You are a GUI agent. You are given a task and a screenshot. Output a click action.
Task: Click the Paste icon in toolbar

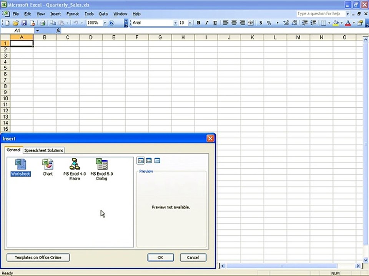(61, 23)
